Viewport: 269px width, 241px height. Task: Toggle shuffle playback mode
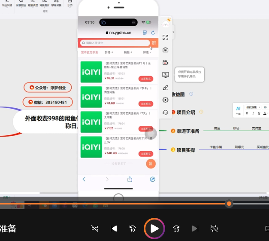click(95, 229)
